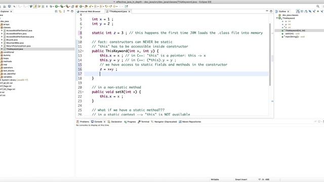This screenshot has height=182, width=324.
Task: Toggle Link with Editor in Package Explorer
Action: (60, 11)
